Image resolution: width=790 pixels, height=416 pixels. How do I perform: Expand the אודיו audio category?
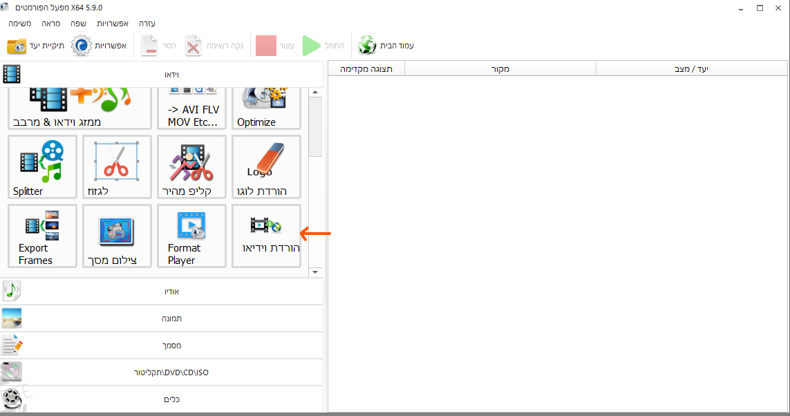coord(162,292)
